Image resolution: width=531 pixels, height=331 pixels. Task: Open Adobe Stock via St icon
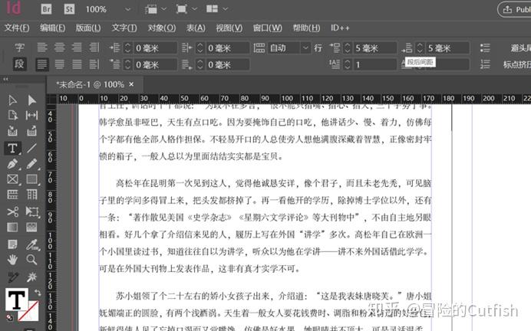click(69, 9)
